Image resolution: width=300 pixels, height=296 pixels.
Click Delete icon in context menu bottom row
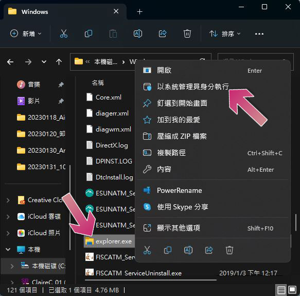[x=229, y=250]
